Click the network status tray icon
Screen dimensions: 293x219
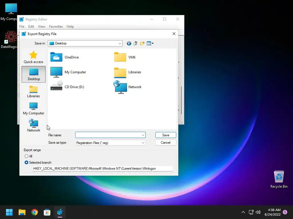click(x=251, y=212)
